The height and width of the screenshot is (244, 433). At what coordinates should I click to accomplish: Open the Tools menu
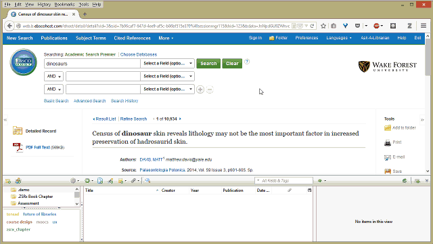[84, 5]
